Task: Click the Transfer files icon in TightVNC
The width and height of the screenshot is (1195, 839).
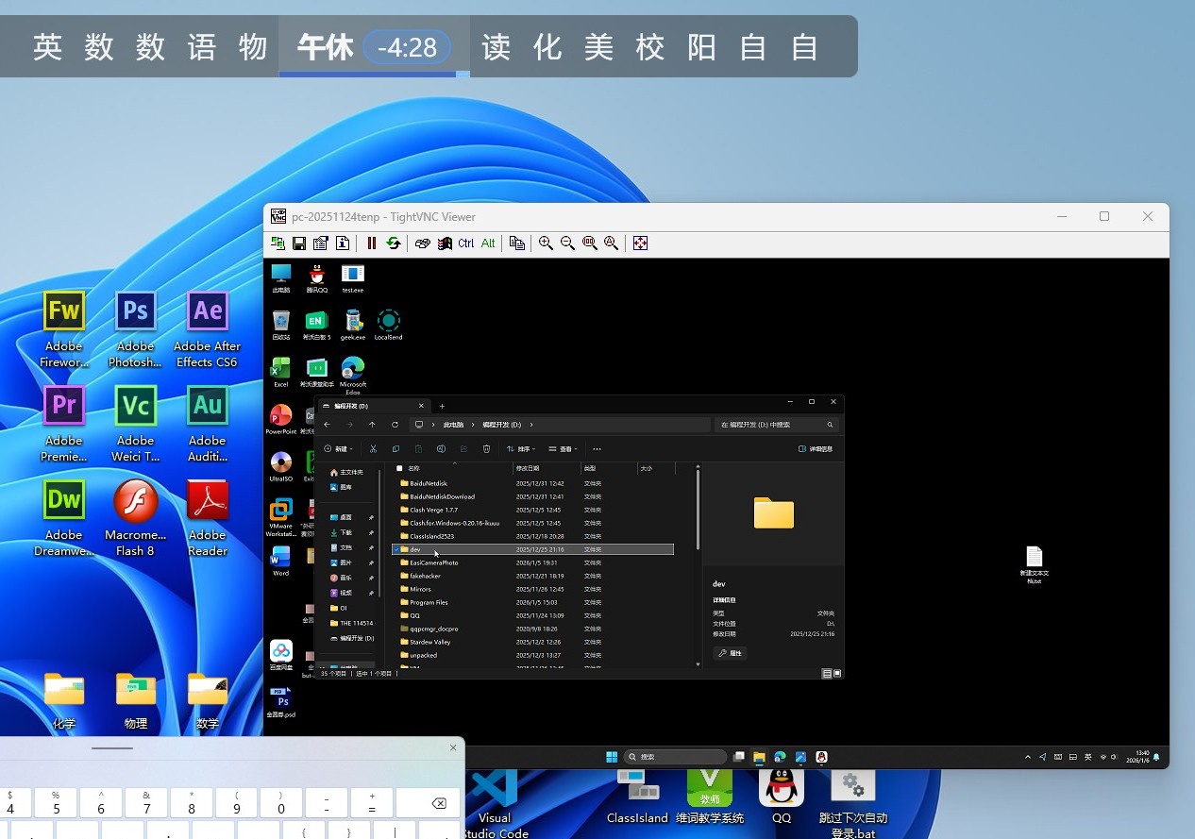Action: tap(516, 243)
